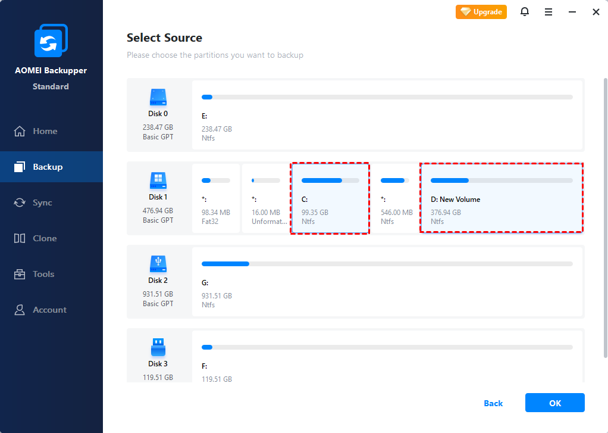
Task: Open the notifications bell icon
Action: coord(525,12)
